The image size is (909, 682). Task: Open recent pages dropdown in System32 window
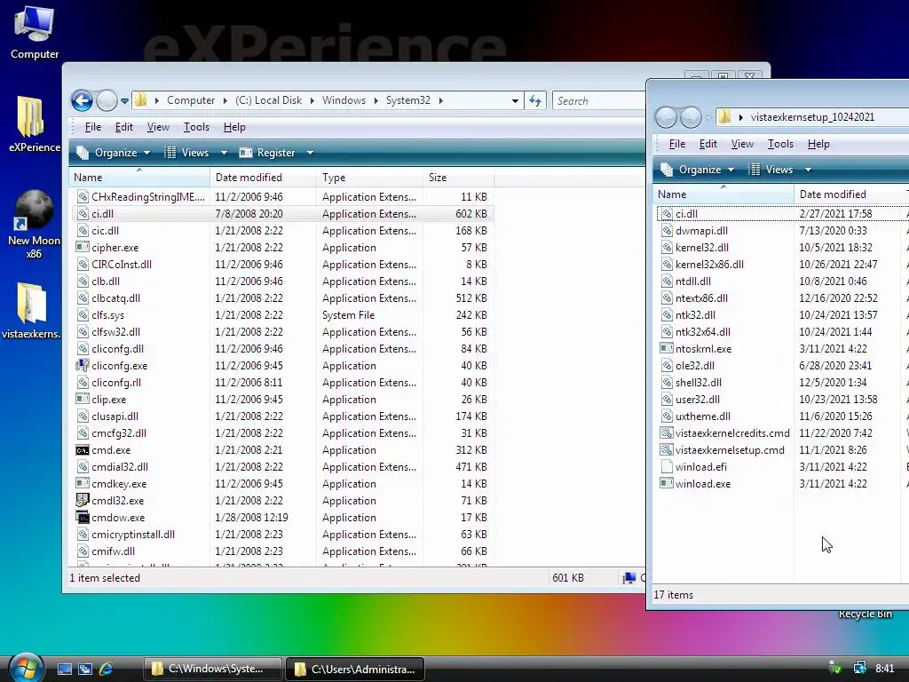[124, 101]
